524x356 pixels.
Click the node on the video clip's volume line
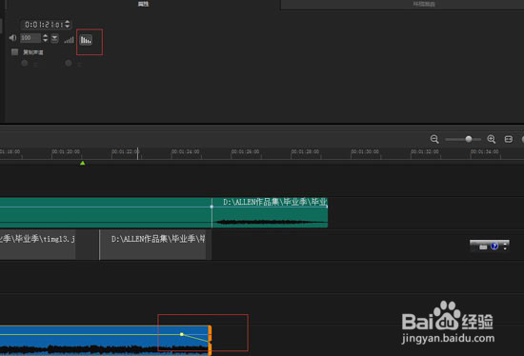point(212,207)
